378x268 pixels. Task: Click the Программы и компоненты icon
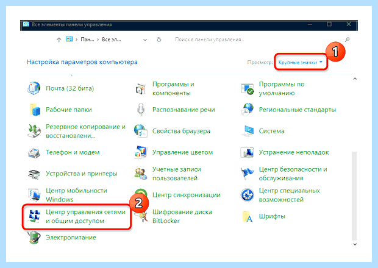click(141, 88)
